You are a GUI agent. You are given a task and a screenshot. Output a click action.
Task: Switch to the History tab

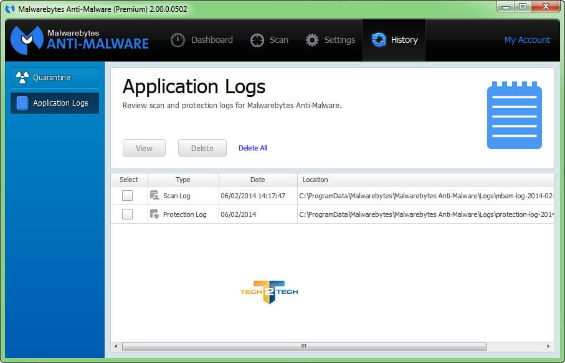(394, 40)
